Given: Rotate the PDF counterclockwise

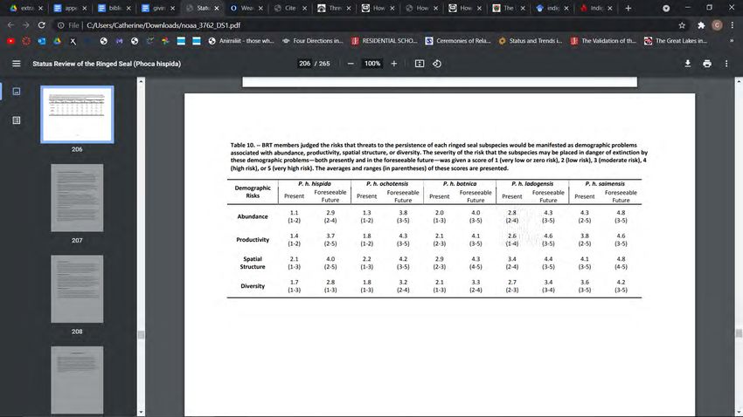Looking at the screenshot, I should 437,64.
